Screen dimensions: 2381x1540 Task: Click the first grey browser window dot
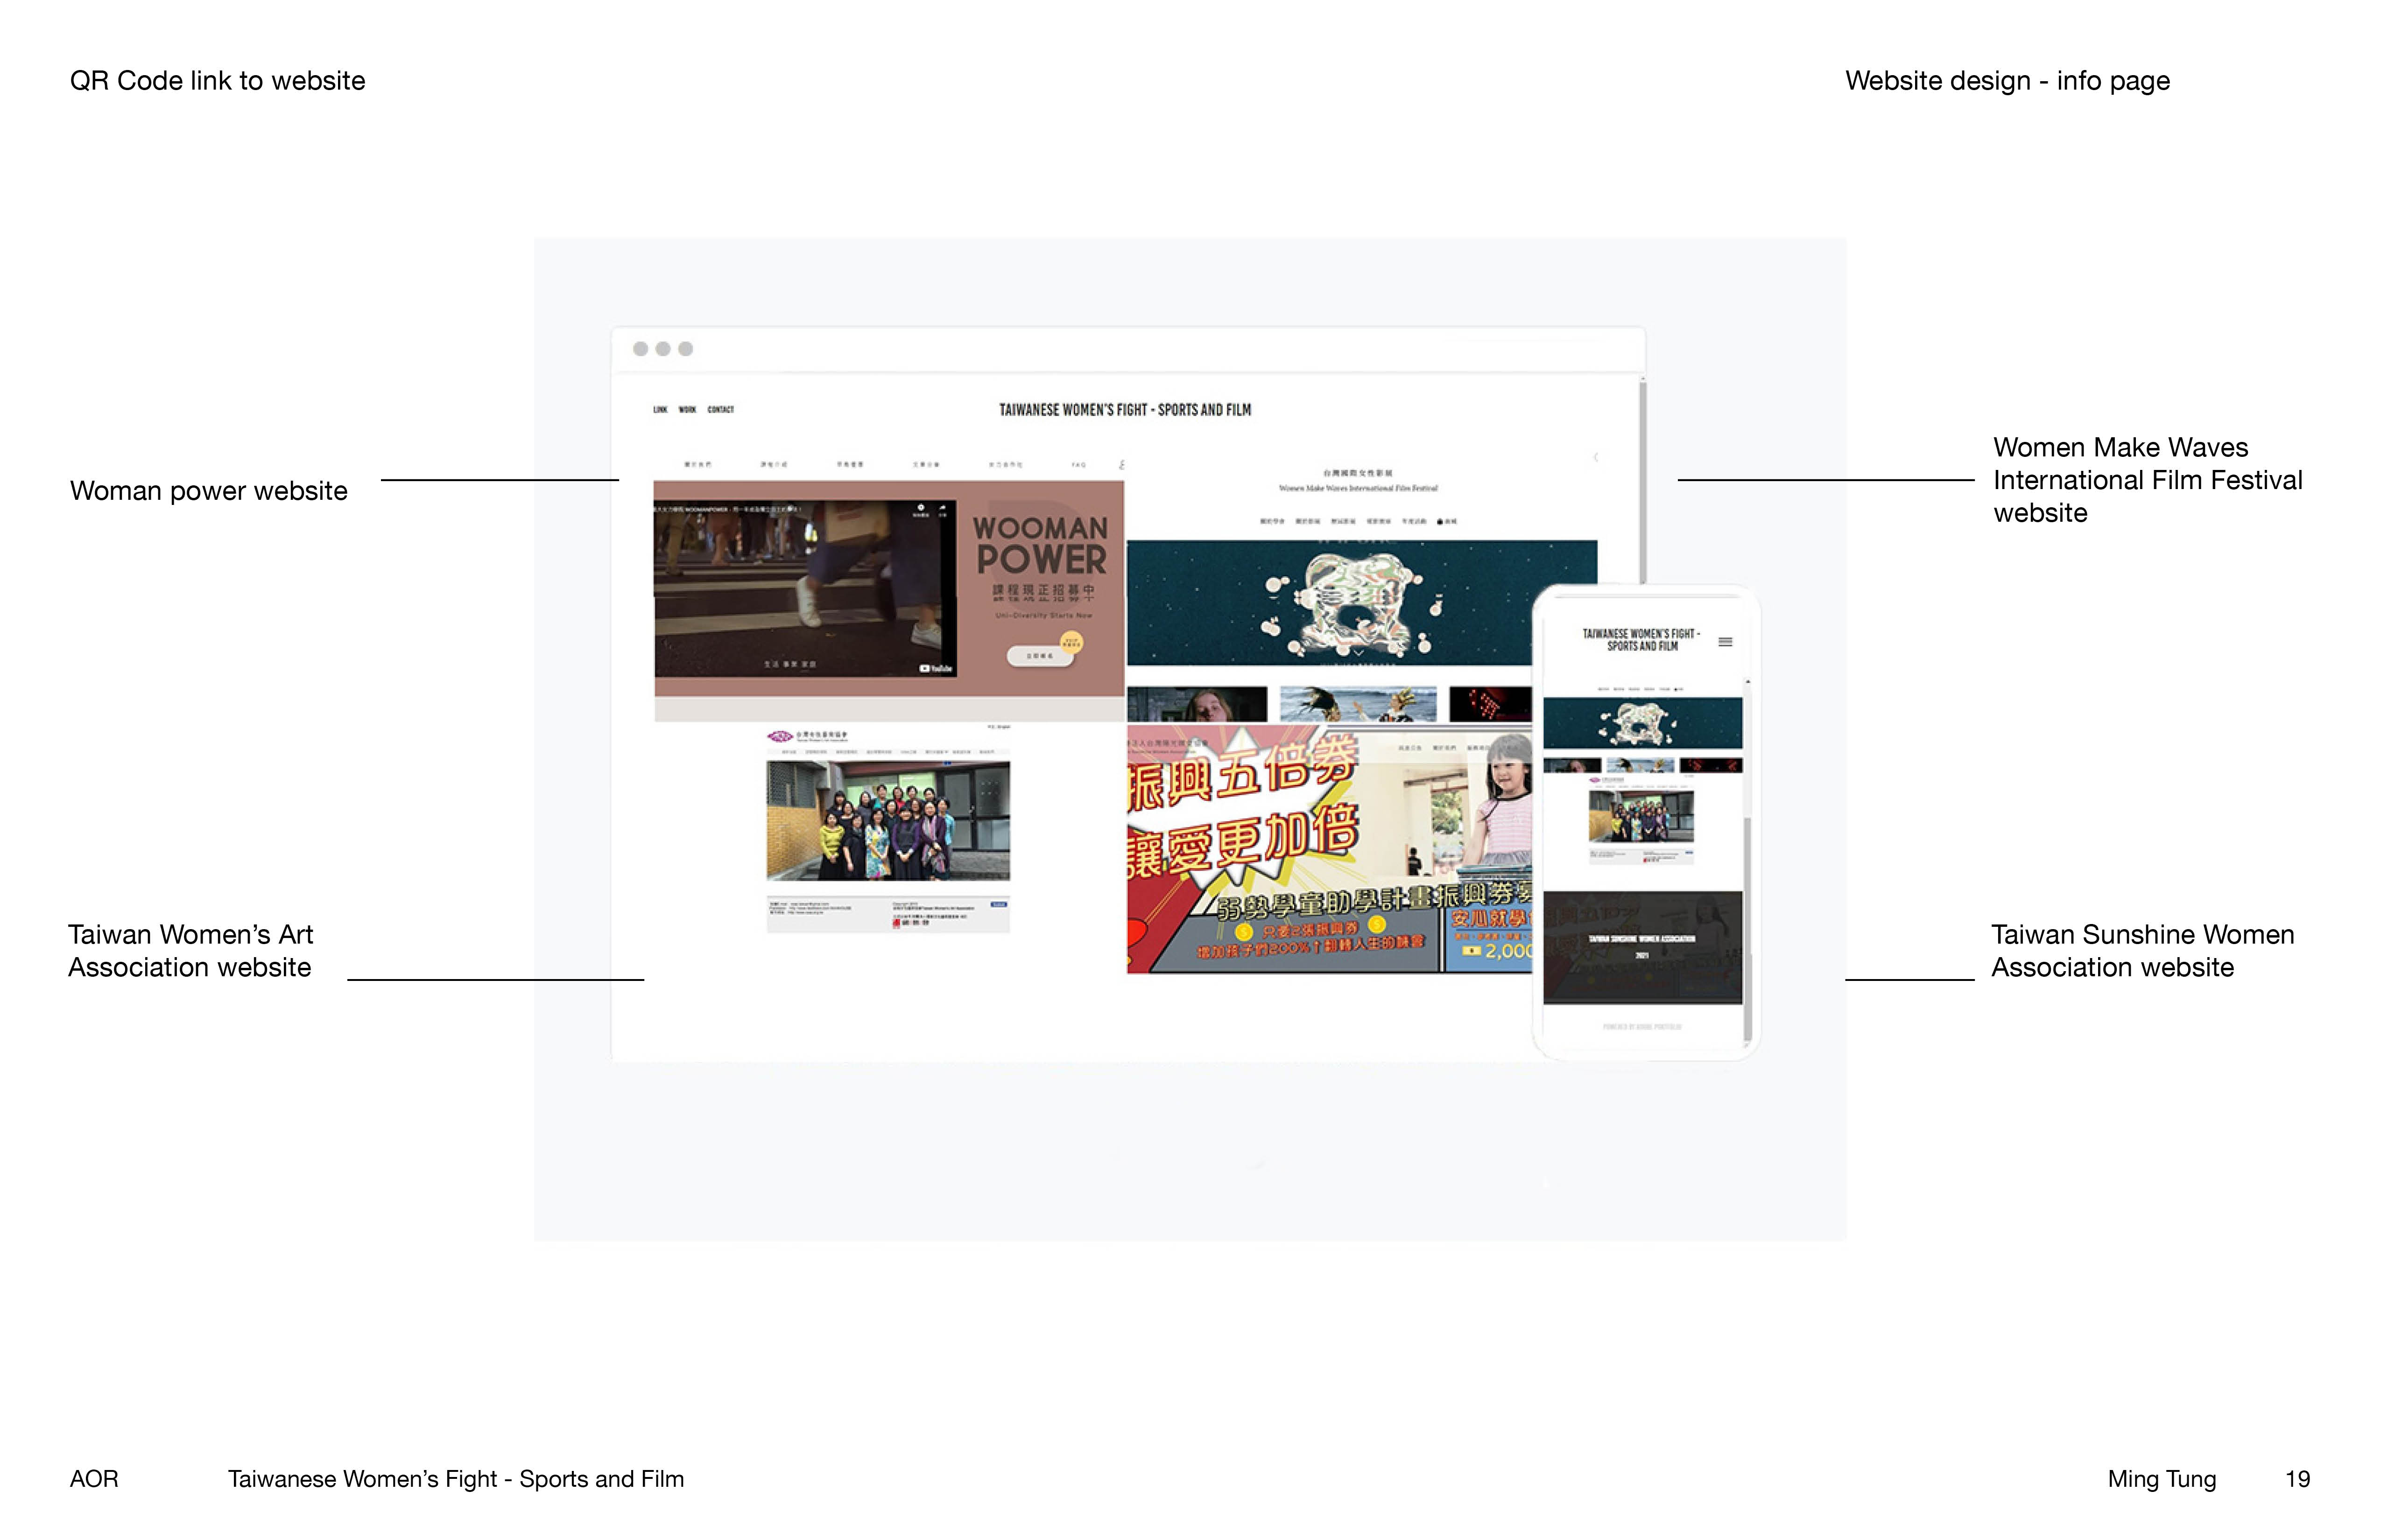click(640, 349)
